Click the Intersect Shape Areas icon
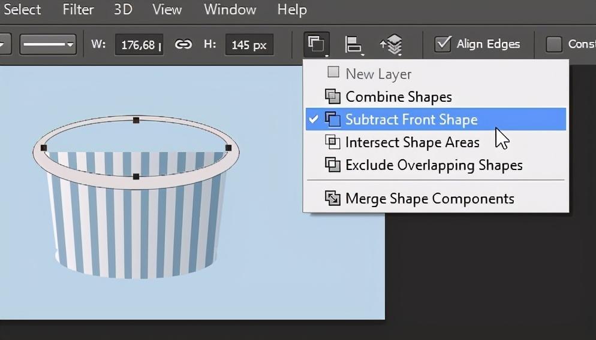The image size is (596, 340). [333, 142]
